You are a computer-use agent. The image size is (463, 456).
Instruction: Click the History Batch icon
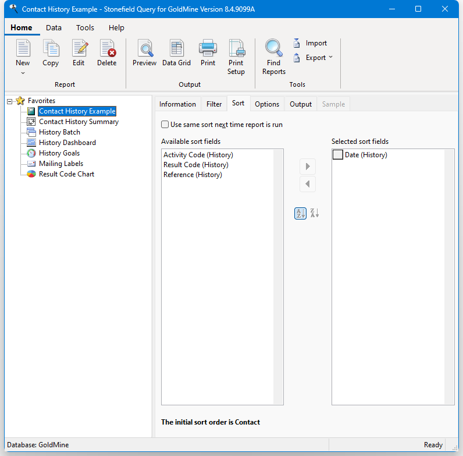[31, 132]
